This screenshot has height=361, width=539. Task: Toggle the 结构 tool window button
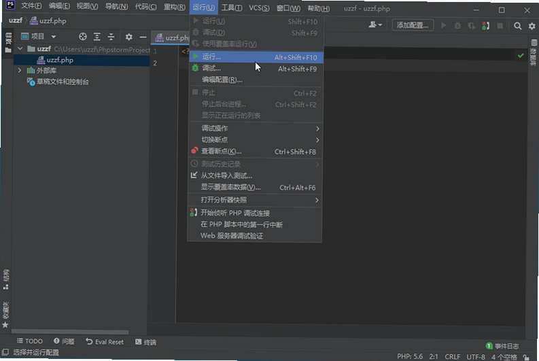click(6, 279)
